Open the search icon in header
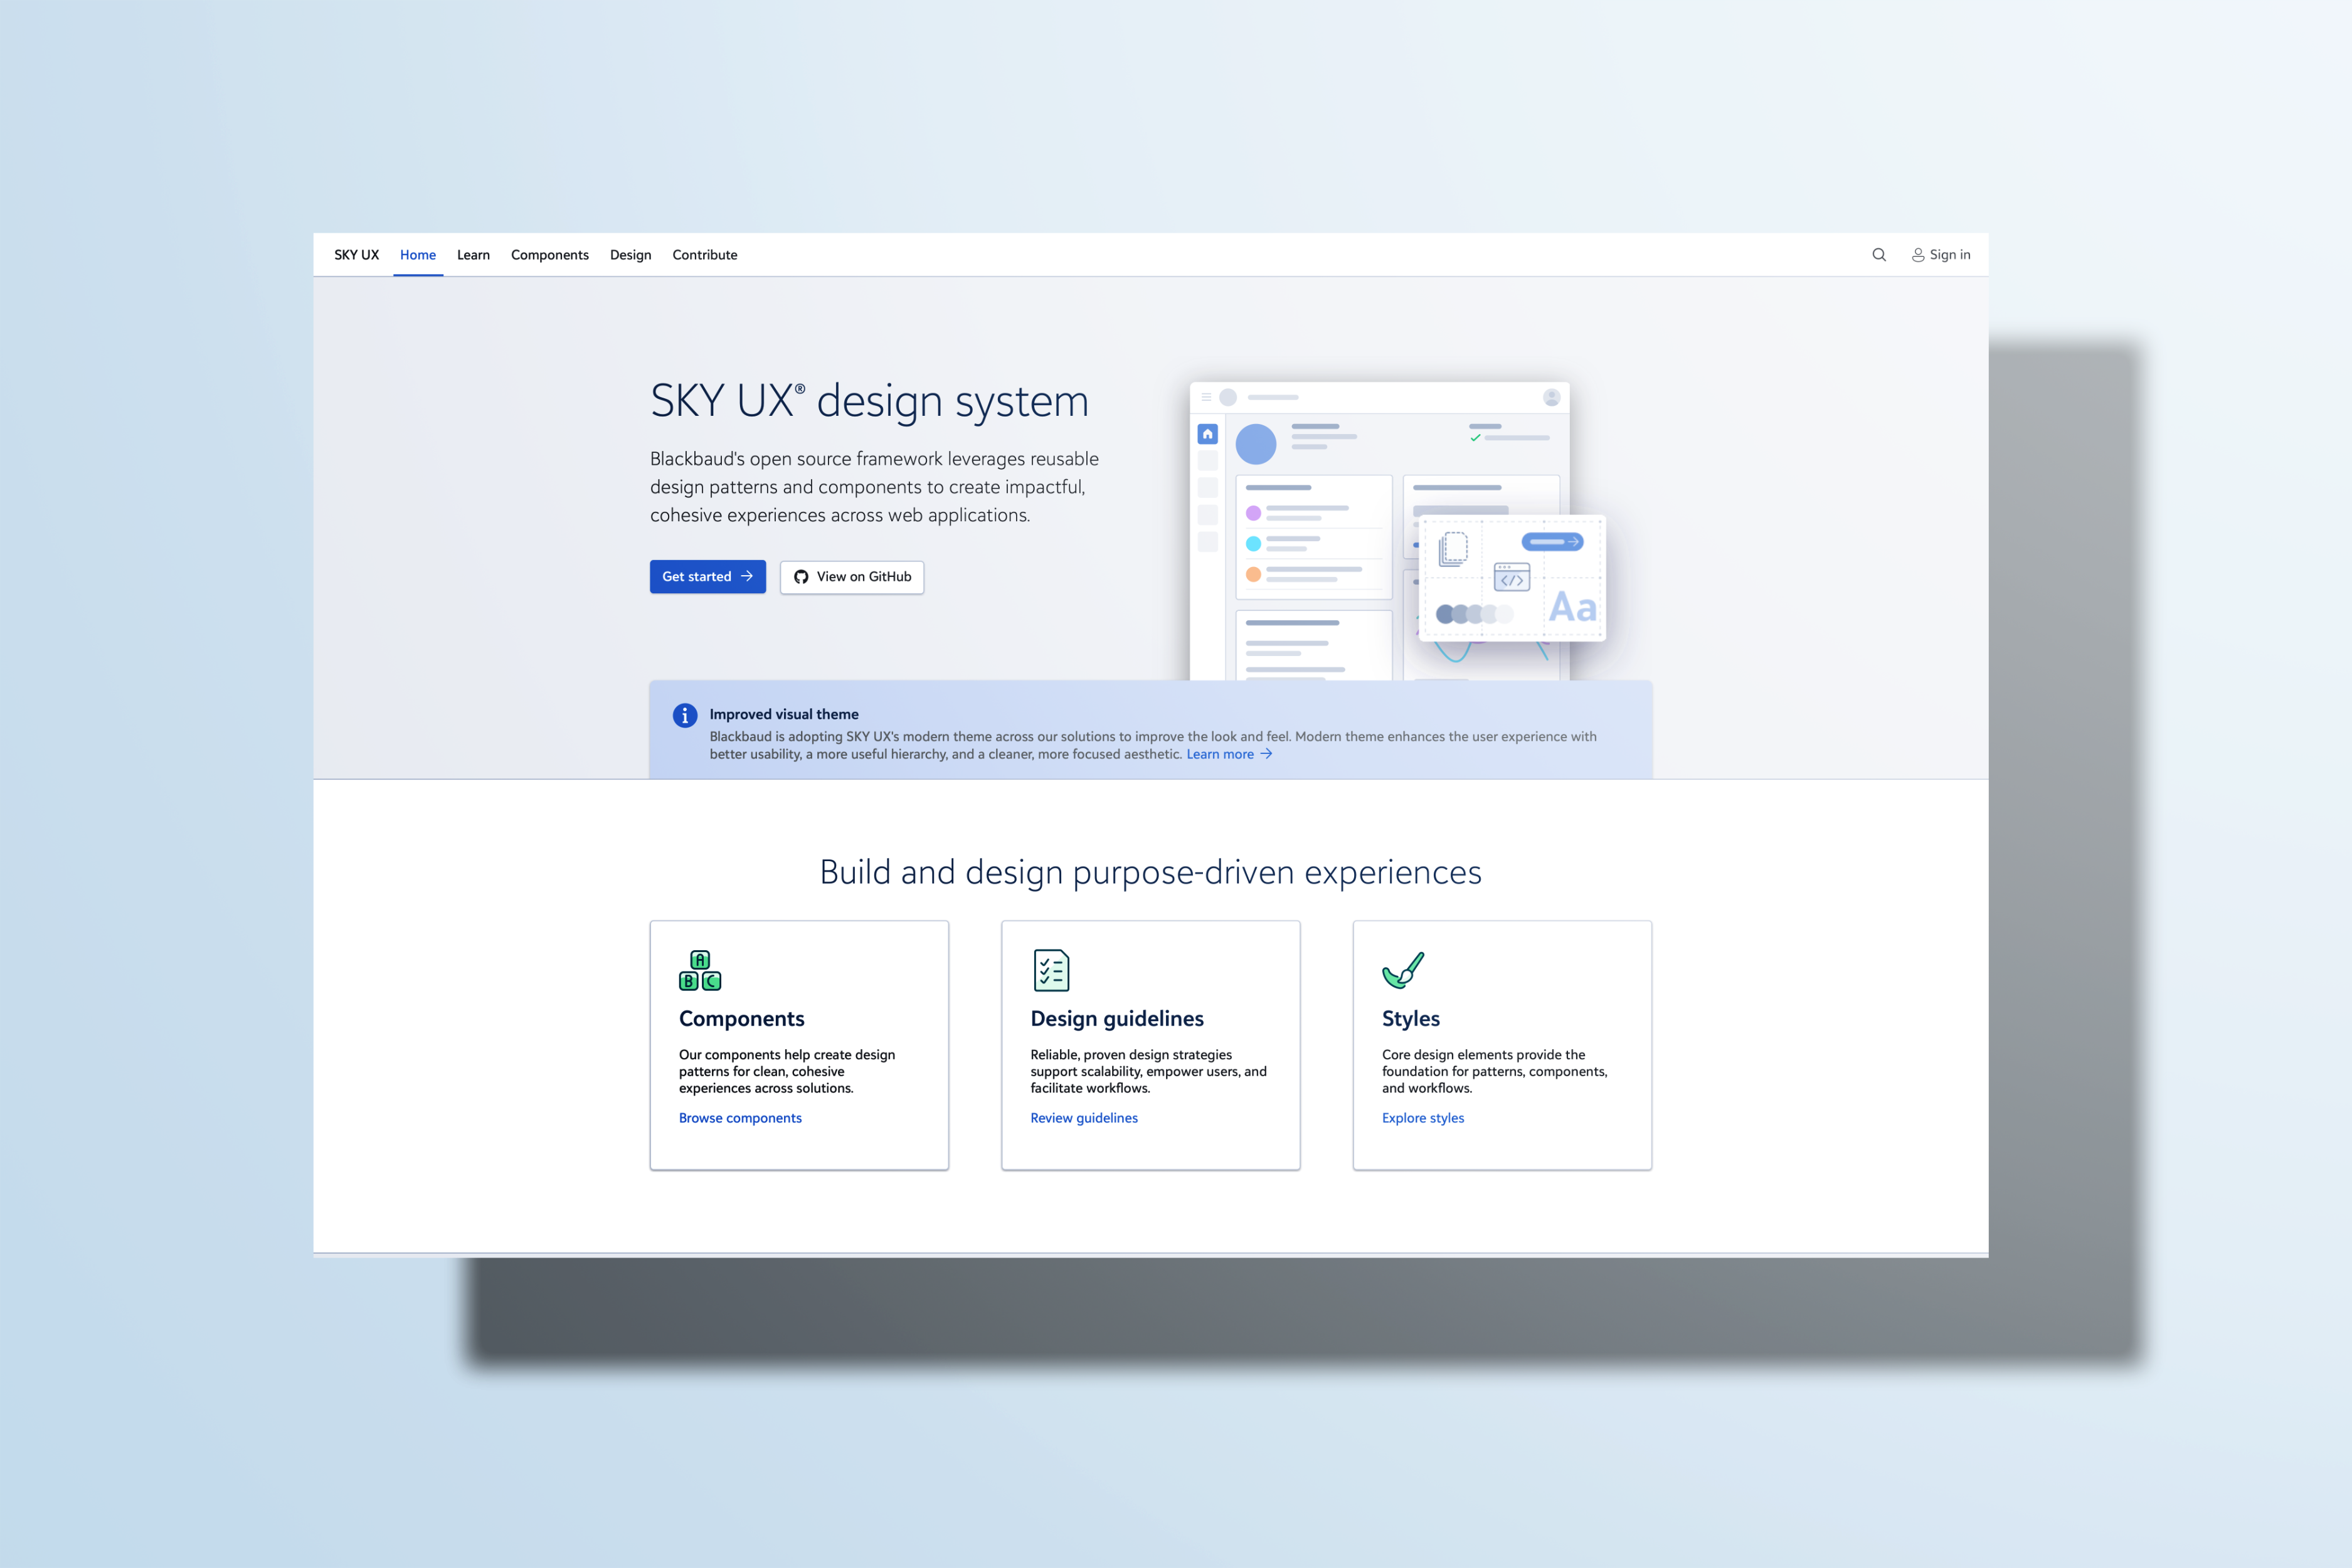The width and height of the screenshot is (2352, 1568). pyautogui.click(x=1879, y=255)
